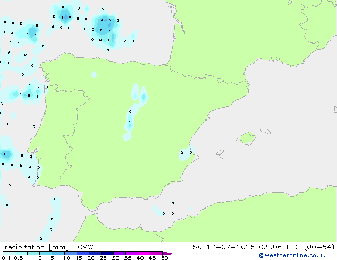Viewport: 337px width, 260px height.
Task: Open the weatheronline.co.uk copyright link
Action: pyautogui.click(x=292, y=255)
